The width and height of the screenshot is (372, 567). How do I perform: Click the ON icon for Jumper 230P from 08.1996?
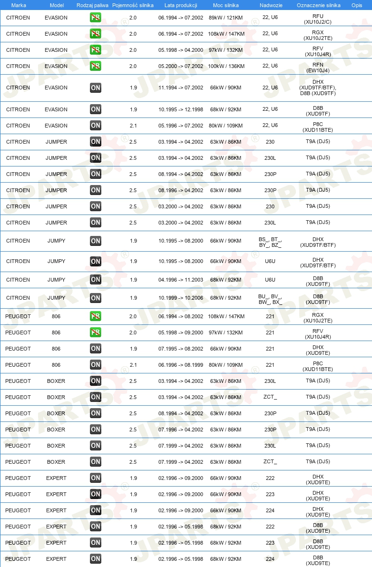click(x=96, y=190)
